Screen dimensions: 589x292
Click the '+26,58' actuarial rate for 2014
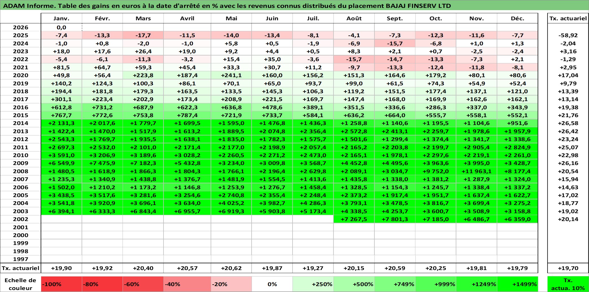tap(568, 123)
